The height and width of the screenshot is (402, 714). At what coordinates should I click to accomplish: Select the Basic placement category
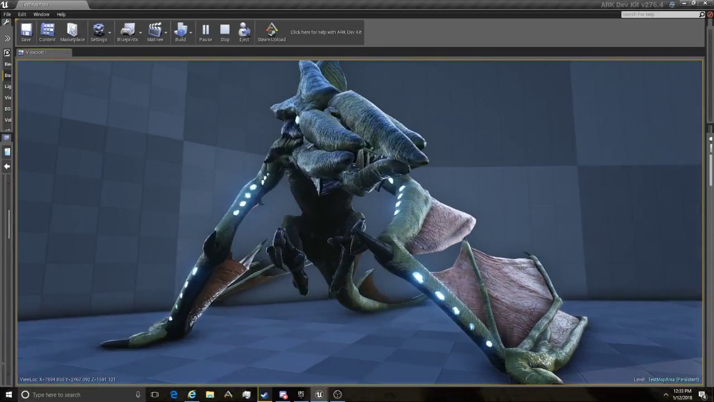pyautogui.click(x=8, y=75)
